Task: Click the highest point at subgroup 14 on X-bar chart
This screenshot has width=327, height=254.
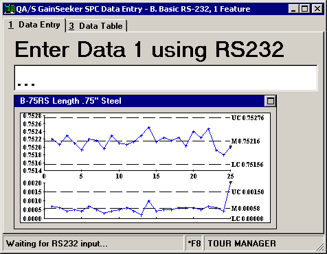Action: [149, 127]
